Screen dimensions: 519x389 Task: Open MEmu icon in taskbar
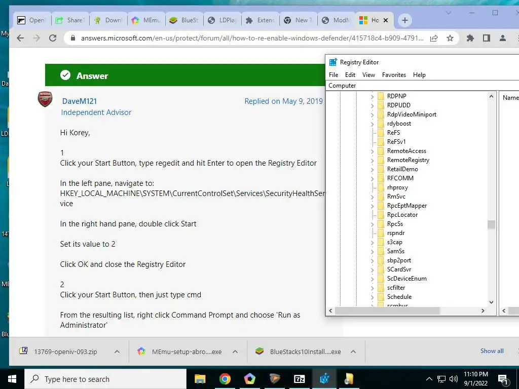[x=249, y=379]
